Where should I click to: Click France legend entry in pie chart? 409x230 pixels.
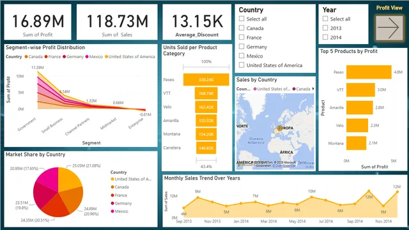click(x=119, y=195)
